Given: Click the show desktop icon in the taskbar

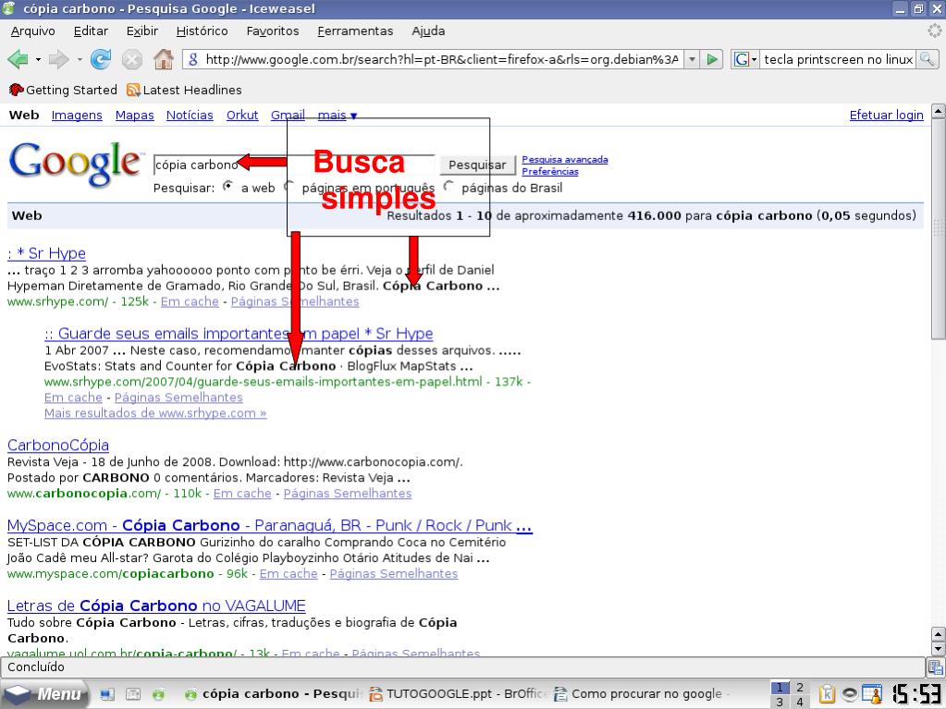Looking at the screenshot, I should coord(107,694).
